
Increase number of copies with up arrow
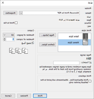4,39
